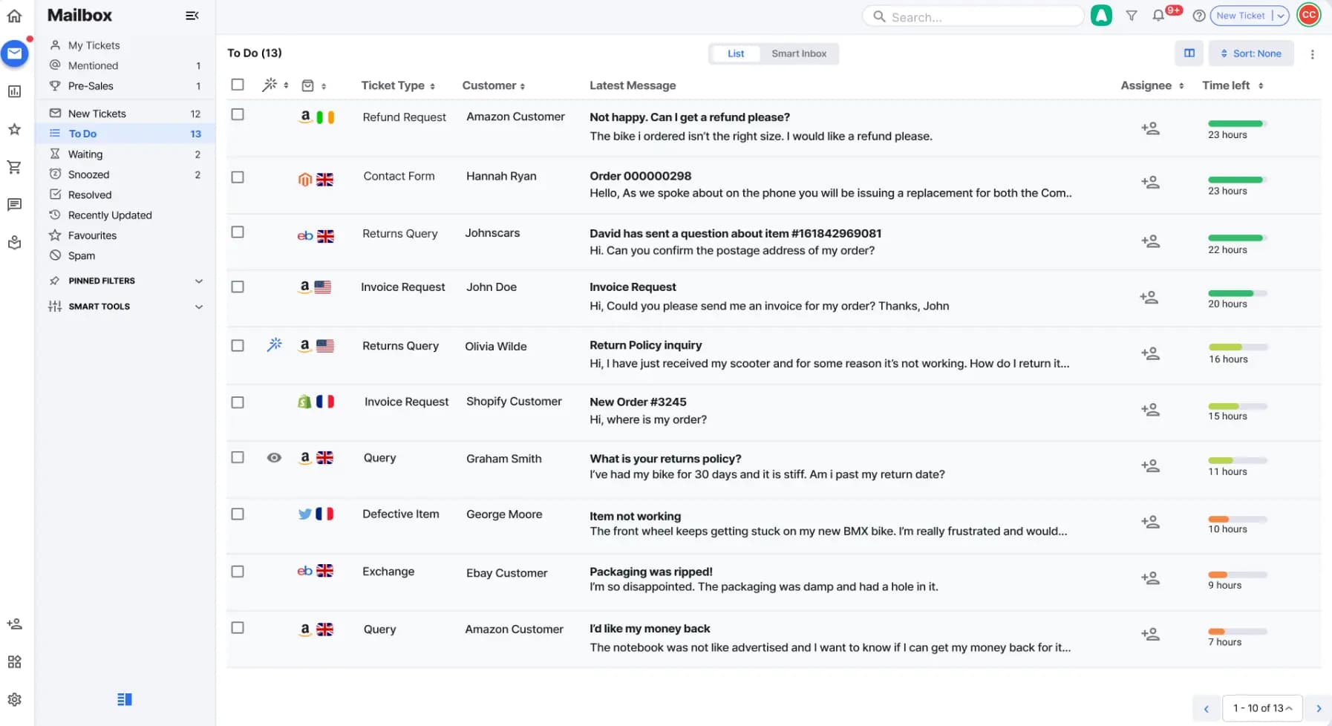Open the New Ticket dropdown arrow

1281,16
